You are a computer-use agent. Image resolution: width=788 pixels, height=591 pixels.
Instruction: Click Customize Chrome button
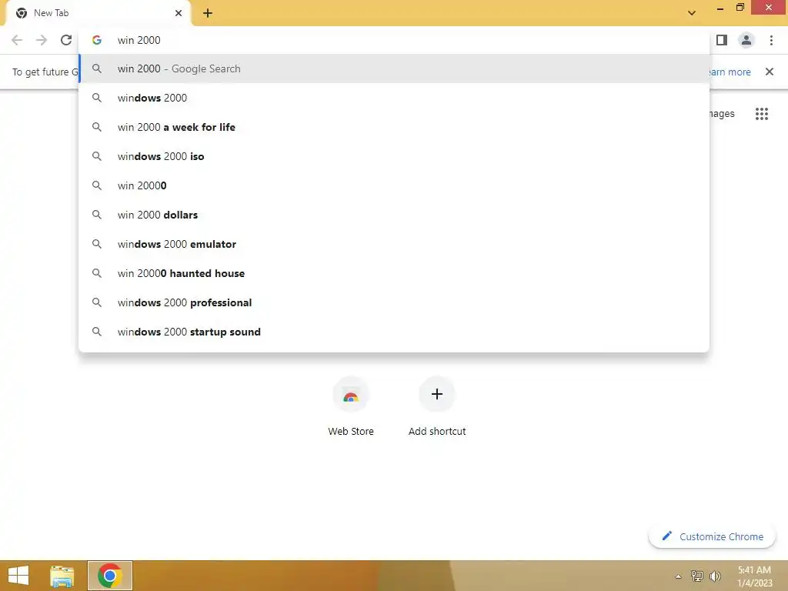pyautogui.click(x=712, y=536)
